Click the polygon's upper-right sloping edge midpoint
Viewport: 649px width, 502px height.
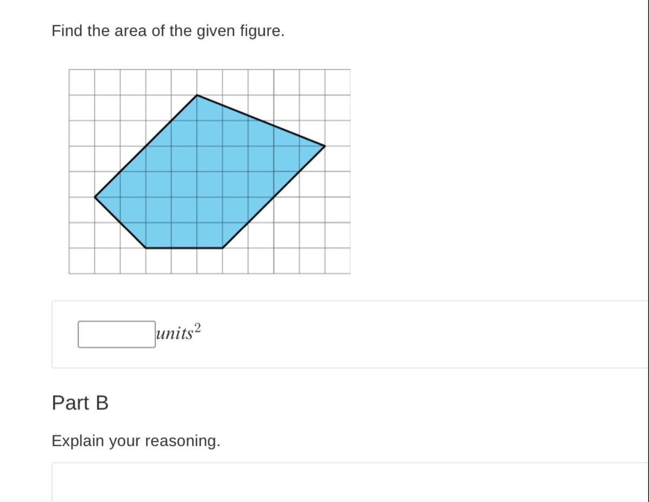[261, 121]
